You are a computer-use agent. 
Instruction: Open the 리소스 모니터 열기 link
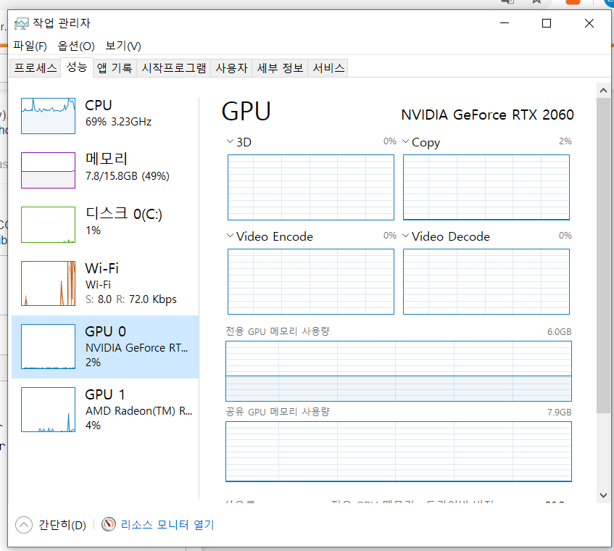[x=167, y=524]
